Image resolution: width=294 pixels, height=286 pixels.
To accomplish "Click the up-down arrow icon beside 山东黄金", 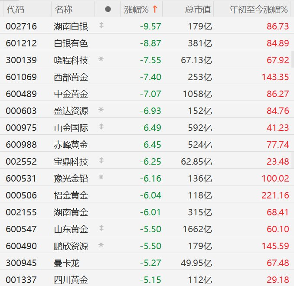I will [101, 228].
